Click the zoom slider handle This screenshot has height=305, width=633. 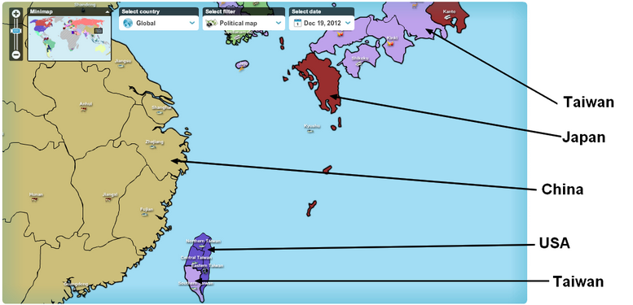coord(15,31)
